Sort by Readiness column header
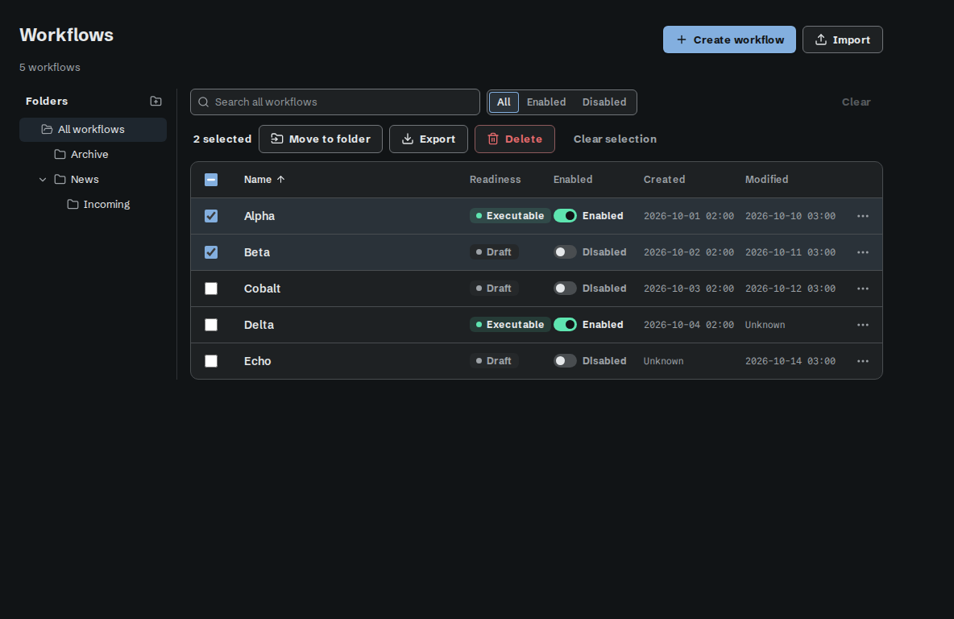Image resolution: width=954 pixels, height=619 pixels. 496,180
